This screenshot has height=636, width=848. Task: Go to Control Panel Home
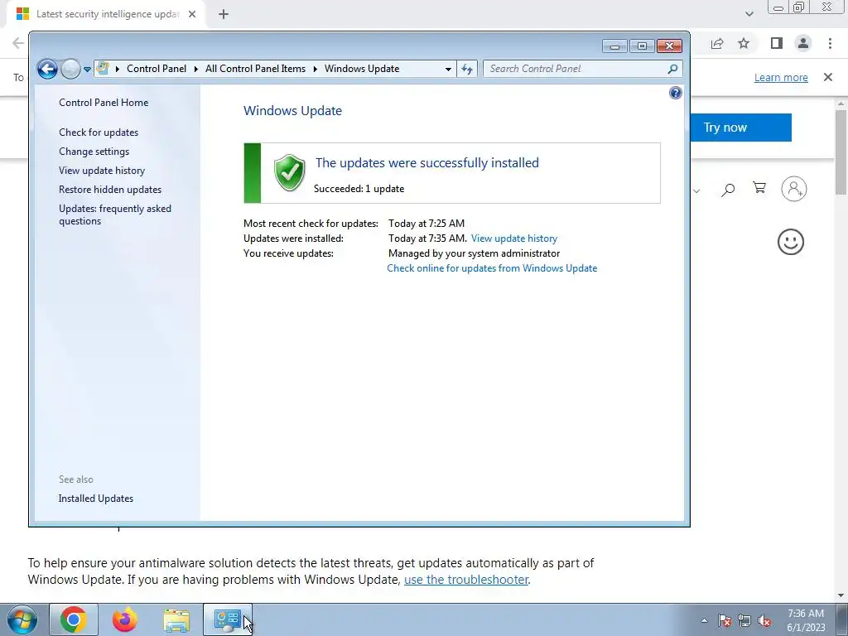pyautogui.click(x=104, y=102)
